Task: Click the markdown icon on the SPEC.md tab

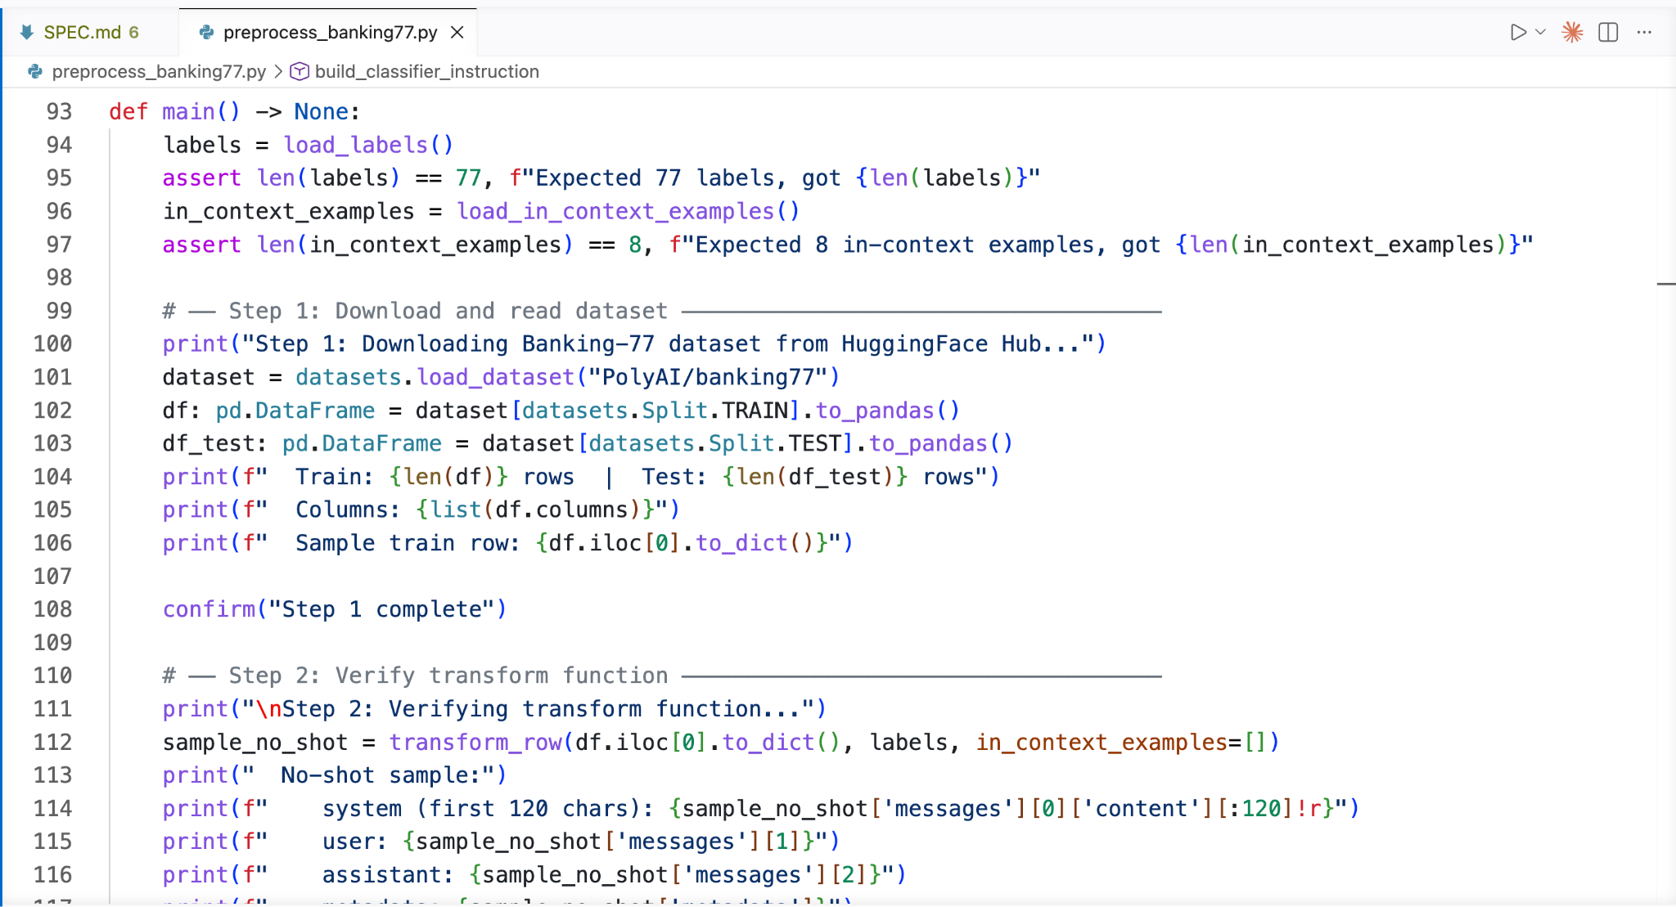Action: [x=27, y=32]
